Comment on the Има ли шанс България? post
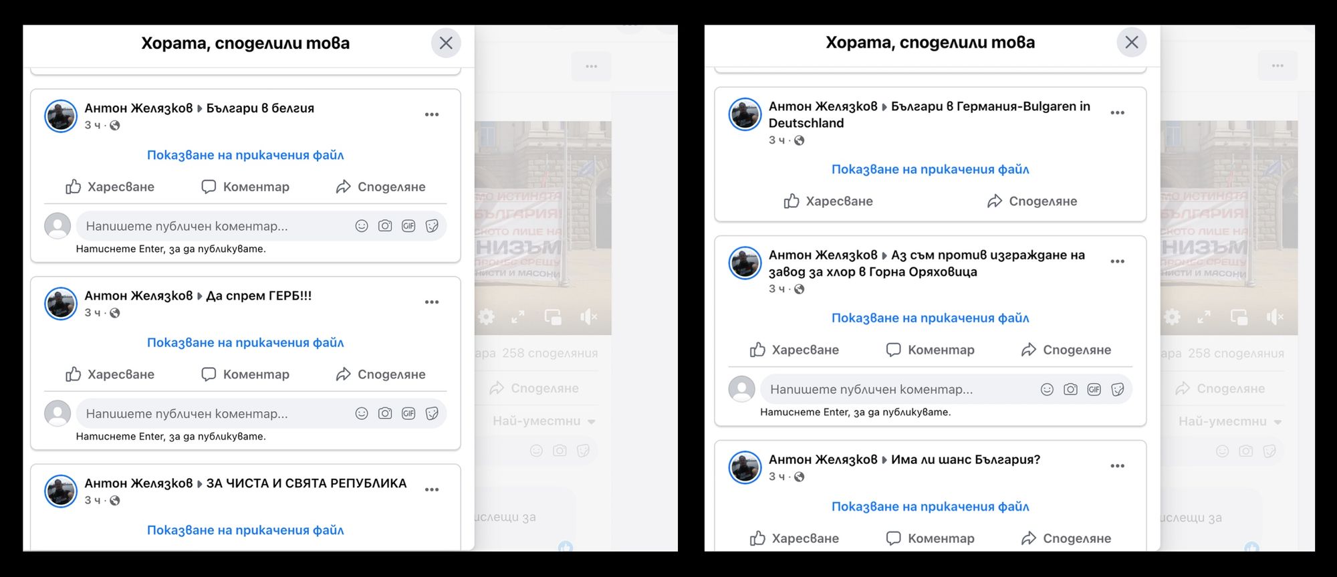1337x577 pixels. tap(930, 538)
